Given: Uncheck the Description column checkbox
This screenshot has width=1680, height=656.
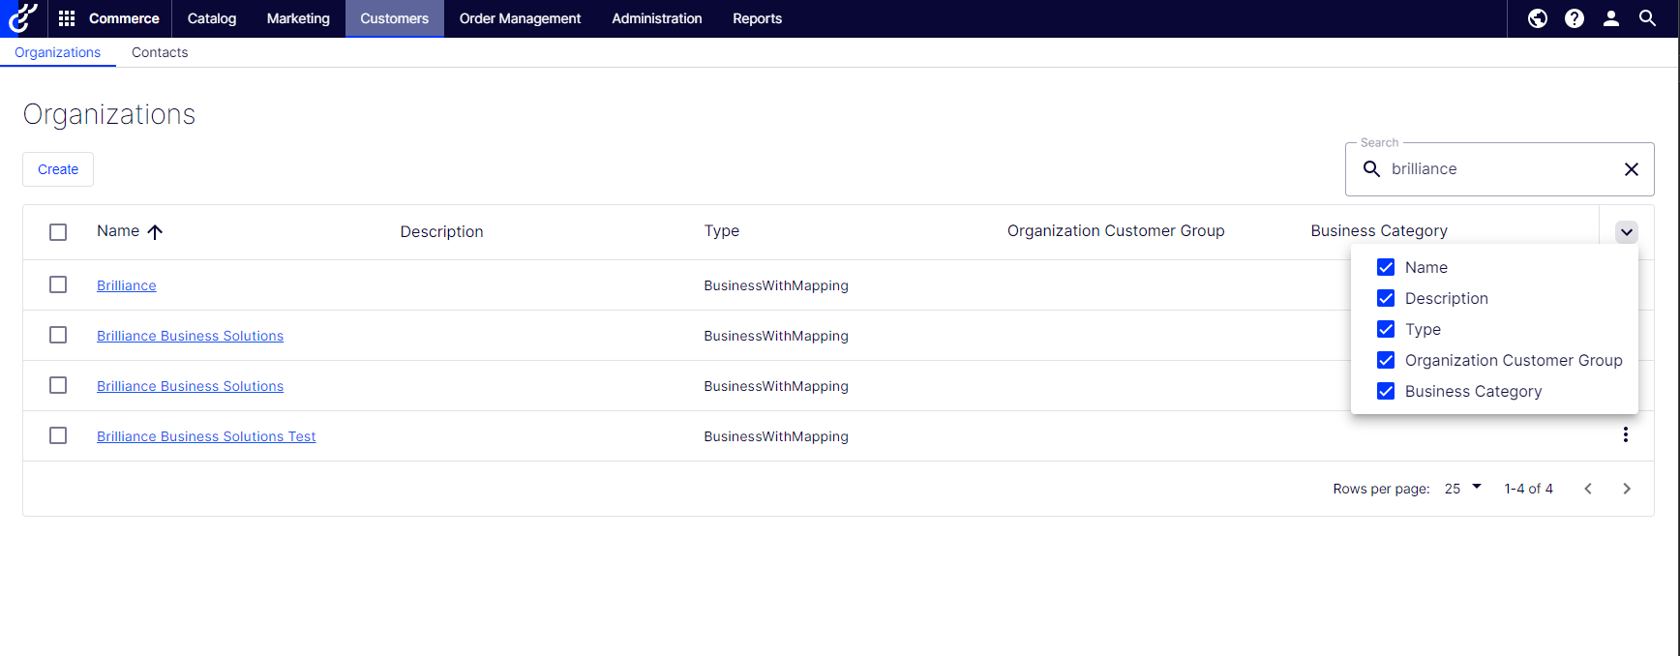Looking at the screenshot, I should pyautogui.click(x=1386, y=298).
